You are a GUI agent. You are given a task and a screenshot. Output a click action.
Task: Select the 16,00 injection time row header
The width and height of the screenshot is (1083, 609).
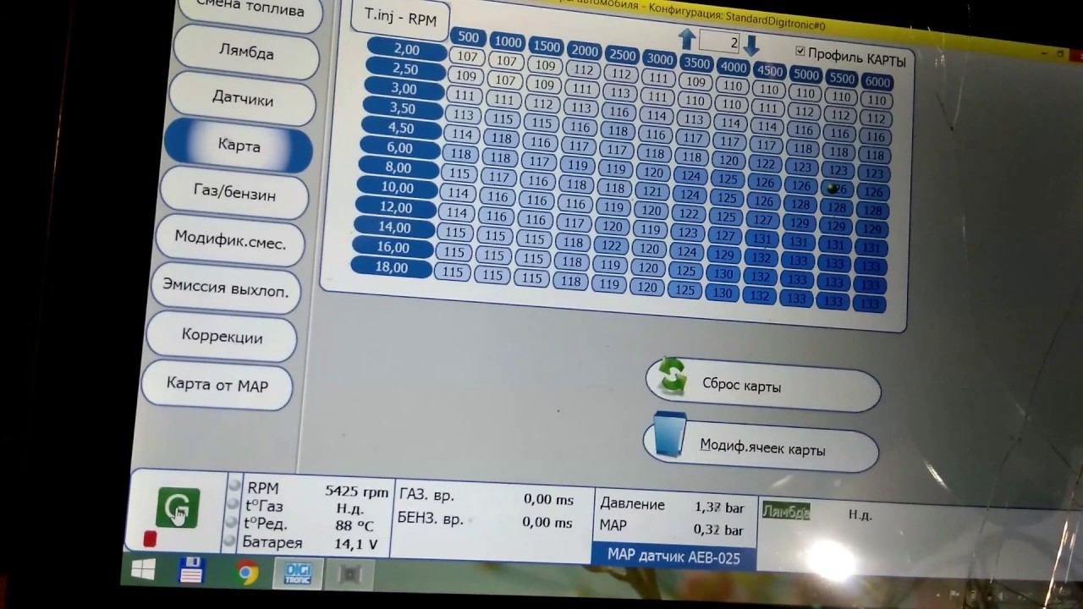(391, 247)
